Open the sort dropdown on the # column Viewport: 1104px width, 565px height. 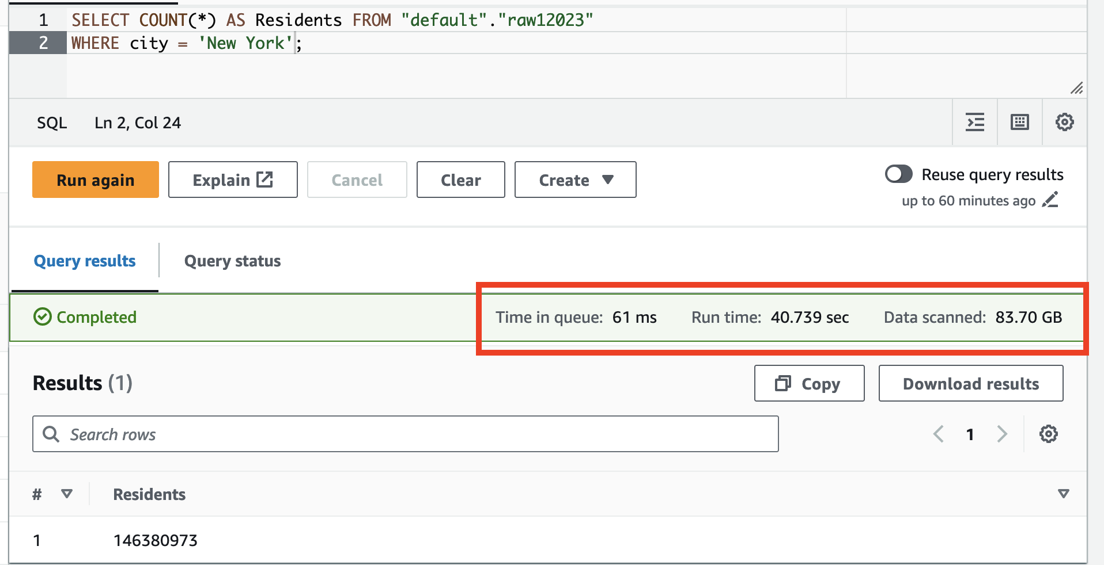pyautogui.click(x=66, y=494)
